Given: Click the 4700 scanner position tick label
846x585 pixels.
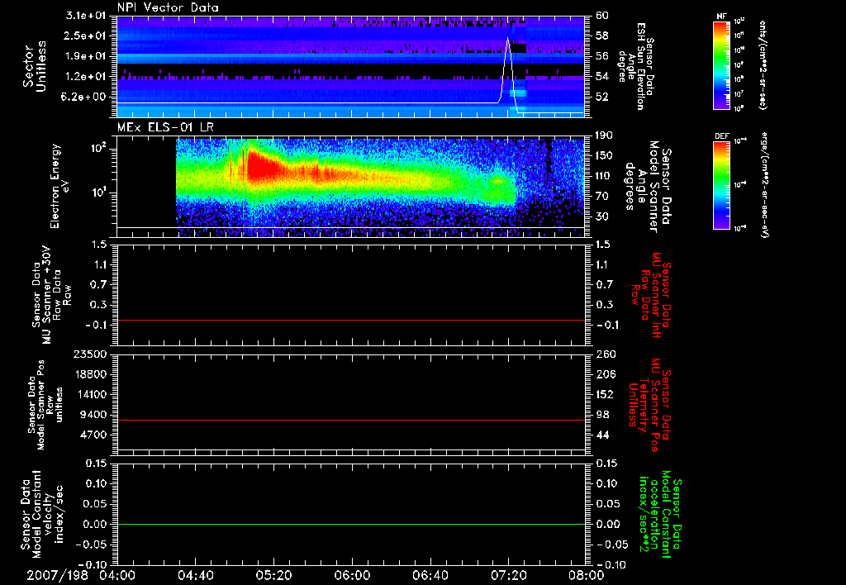Looking at the screenshot, I should coord(93,435).
